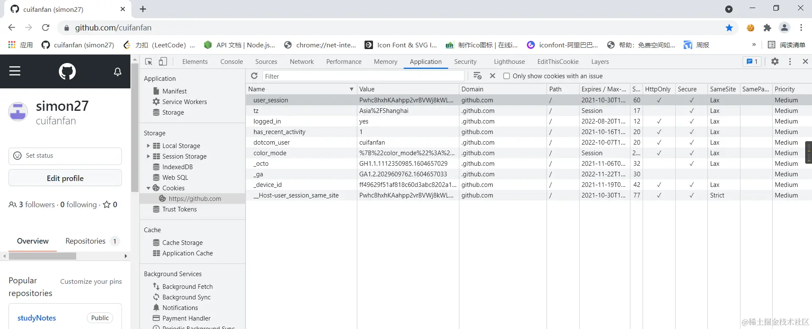Open the Performance tab

[x=344, y=62]
